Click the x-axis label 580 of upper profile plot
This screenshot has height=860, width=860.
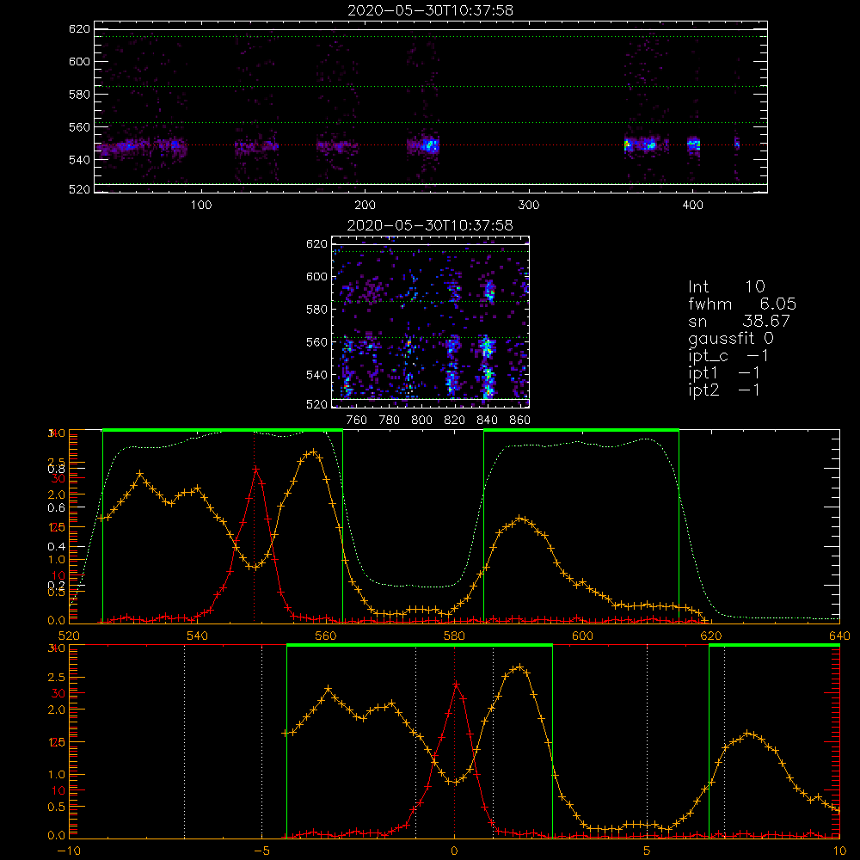pos(454,636)
